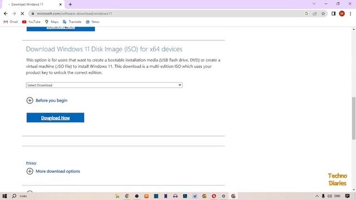Image resolution: width=356 pixels, height=200 pixels.
Task: Click the microphone tray icon
Action: (323, 196)
